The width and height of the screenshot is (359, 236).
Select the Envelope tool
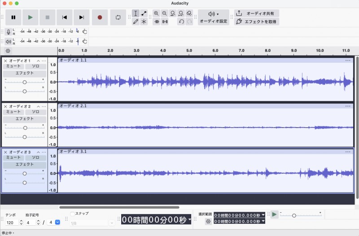click(144, 13)
